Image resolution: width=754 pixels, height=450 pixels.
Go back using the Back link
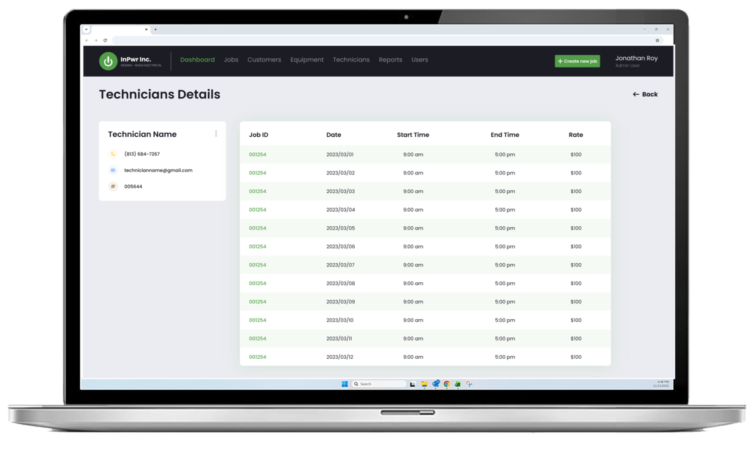coord(645,95)
